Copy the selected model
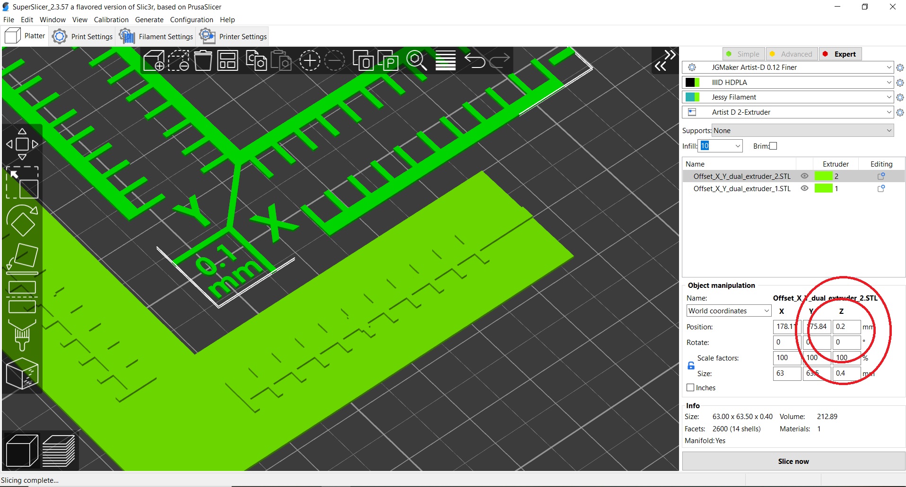The image size is (906, 487). tap(257, 60)
